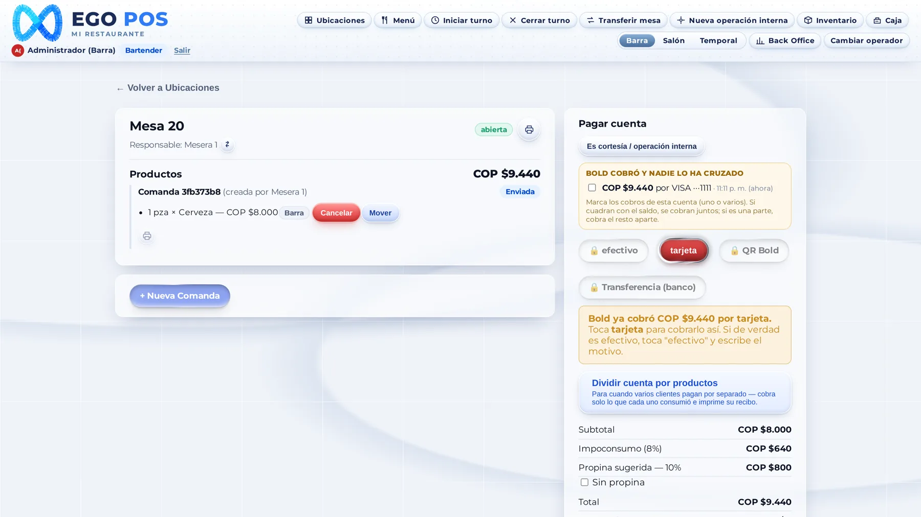Click Comanda 3fb373b8 title text

tap(179, 192)
